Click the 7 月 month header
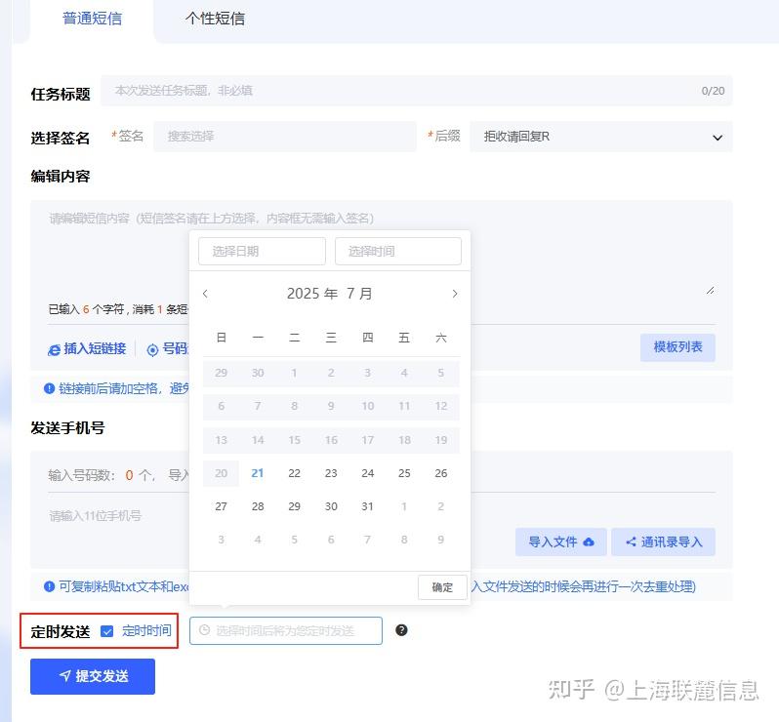This screenshot has height=722, width=779. tap(359, 294)
